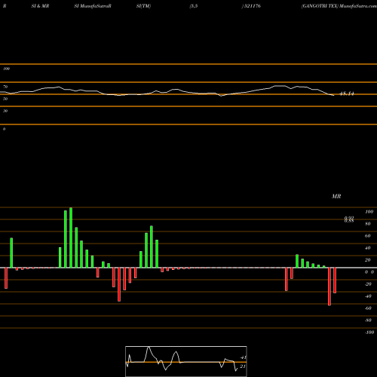This screenshot has width=377, height=377.
Task: Click the 'SI MunafaSutraR' header label
Action: [x=93, y=6]
